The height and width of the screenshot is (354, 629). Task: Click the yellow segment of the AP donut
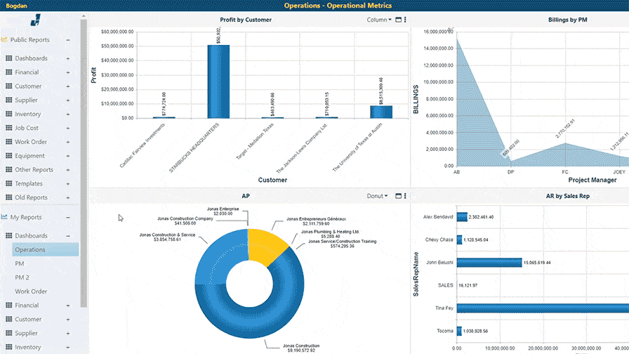[x=265, y=244]
